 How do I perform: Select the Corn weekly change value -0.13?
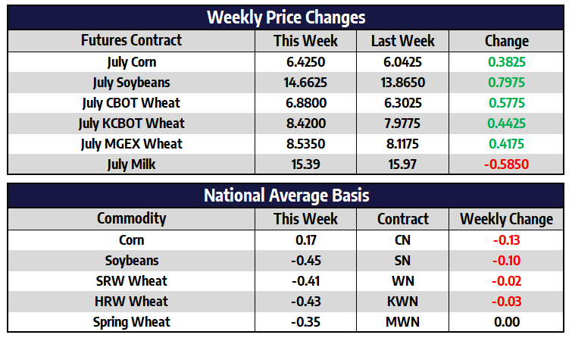[x=506, y=240]
